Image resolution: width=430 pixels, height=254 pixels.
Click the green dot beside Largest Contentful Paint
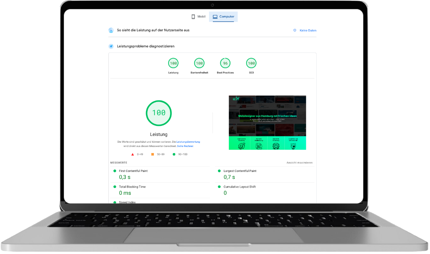click(219, 171)
